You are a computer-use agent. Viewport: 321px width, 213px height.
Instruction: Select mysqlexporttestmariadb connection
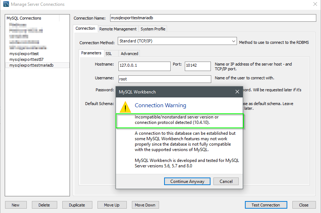tap(37, 65)
